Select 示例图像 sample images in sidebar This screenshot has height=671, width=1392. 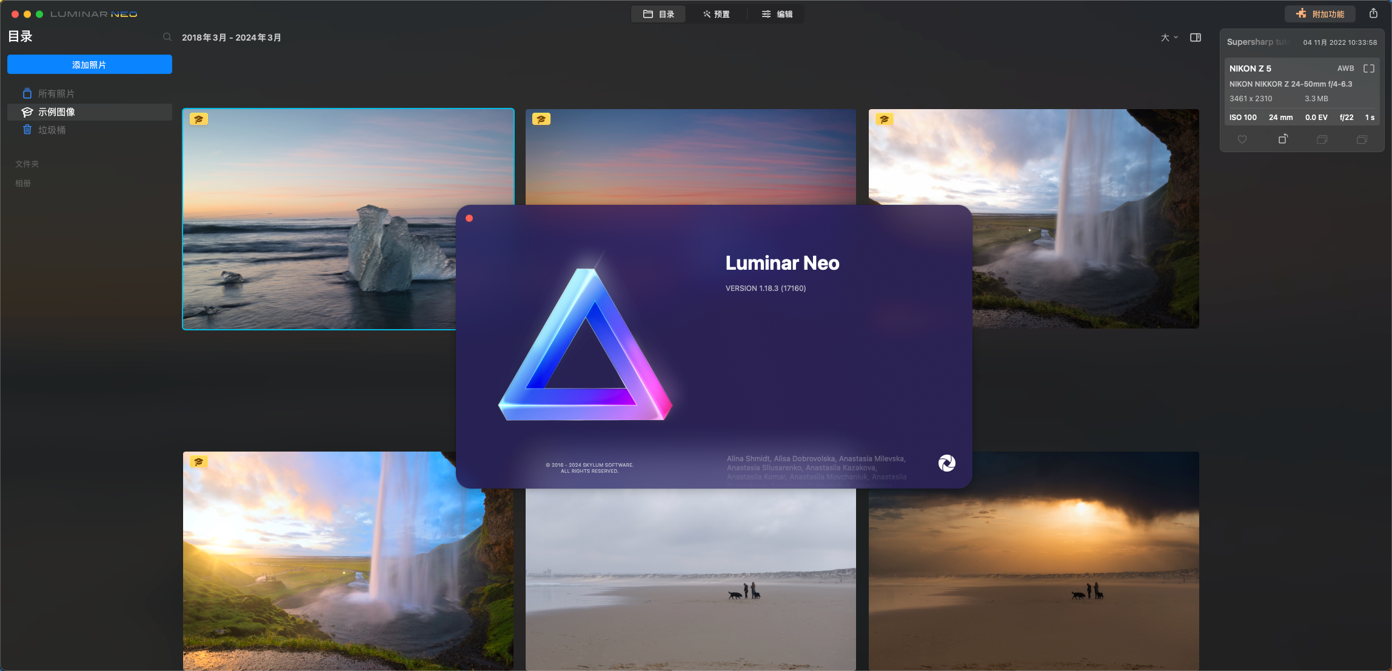pyautogui.click(x=89, y=112)
